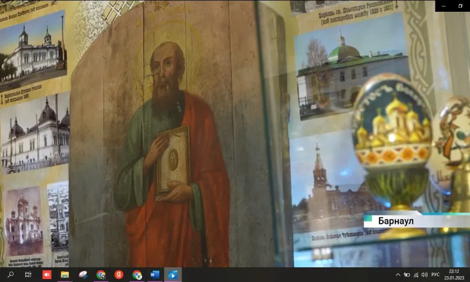Open the Snipping Tool taskbar icon
This screenshot has height=282, width=470.
(83, 274)
